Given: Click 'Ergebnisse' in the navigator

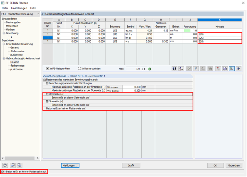Looking at the screenshot, I should coord(8,41).
